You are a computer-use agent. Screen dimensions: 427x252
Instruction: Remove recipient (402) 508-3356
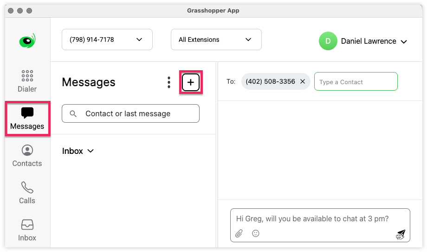[303, 81]
